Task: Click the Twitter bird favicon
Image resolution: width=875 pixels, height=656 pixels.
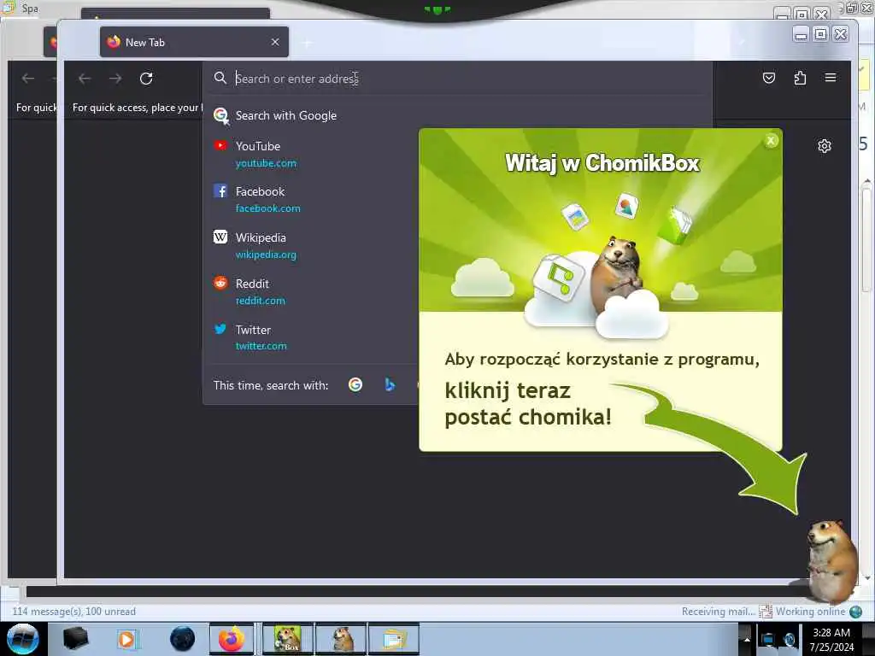Action: pos(220,329)
